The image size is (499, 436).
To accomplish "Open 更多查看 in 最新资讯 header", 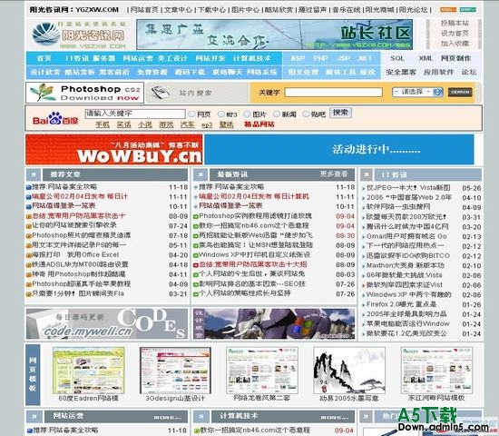I will click(334, 174).
